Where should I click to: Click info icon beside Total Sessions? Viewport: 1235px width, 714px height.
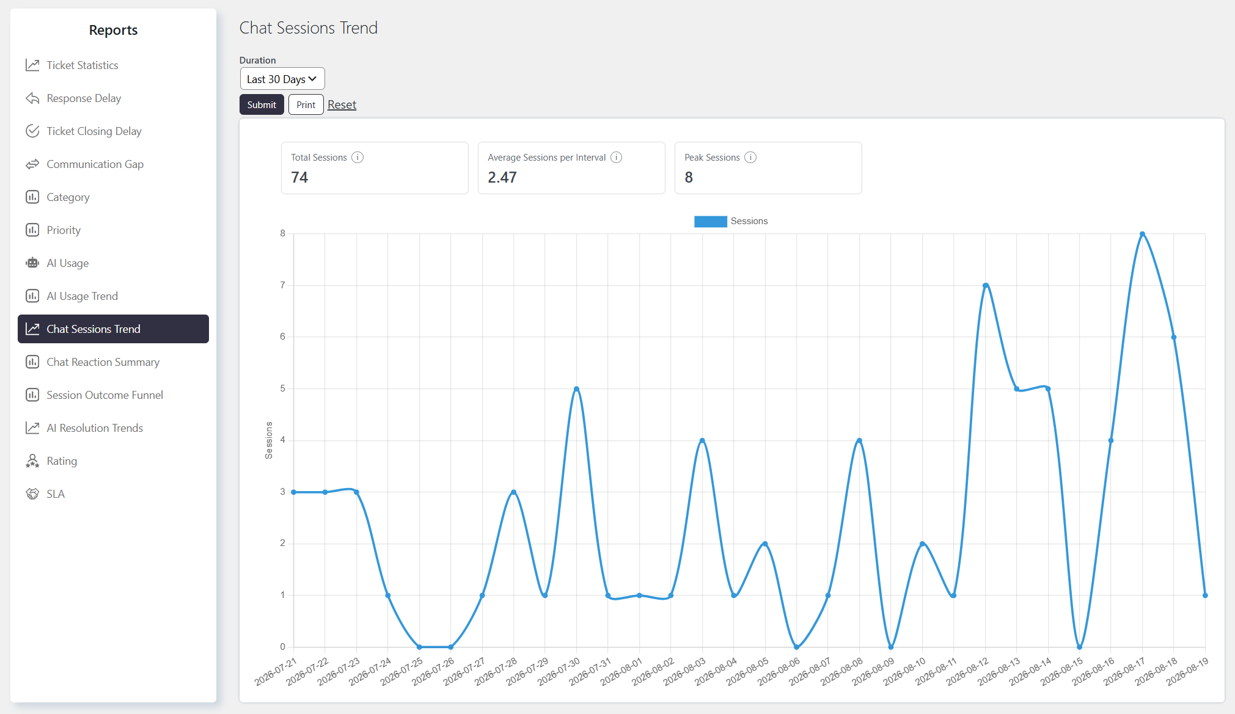358,158
